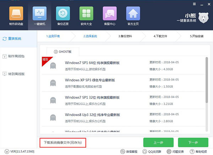The height and width of the screenshot is (155, 213).
Task: Click the 下一步 next step button
Action: pyautogui.click(x=193, y=142)
